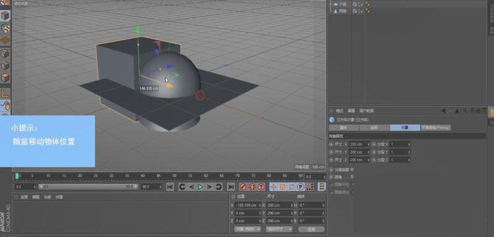Open the 模式 menu in Attributes panel

(x=339, y=111)
